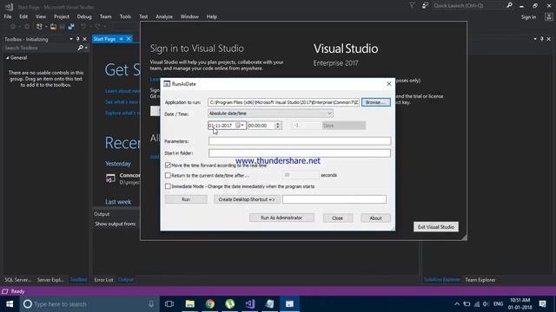Switch to Team Explorer tab

[480, 280]
